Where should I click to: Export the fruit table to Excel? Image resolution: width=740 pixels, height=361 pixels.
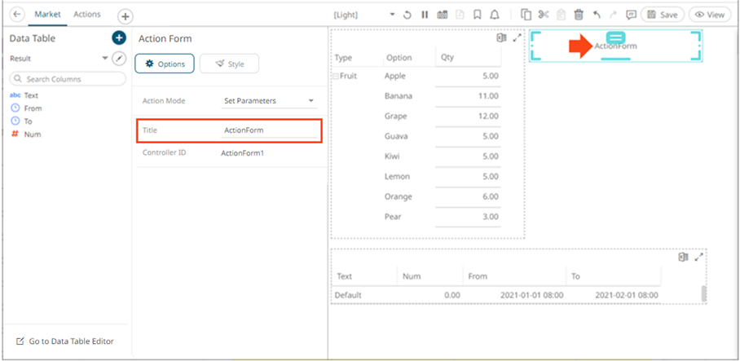click(502, 37)
